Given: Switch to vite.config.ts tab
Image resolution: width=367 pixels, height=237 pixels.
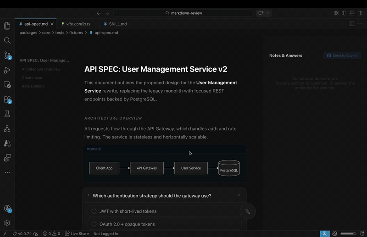Looking at the screenshot, I should coord(78,24).
